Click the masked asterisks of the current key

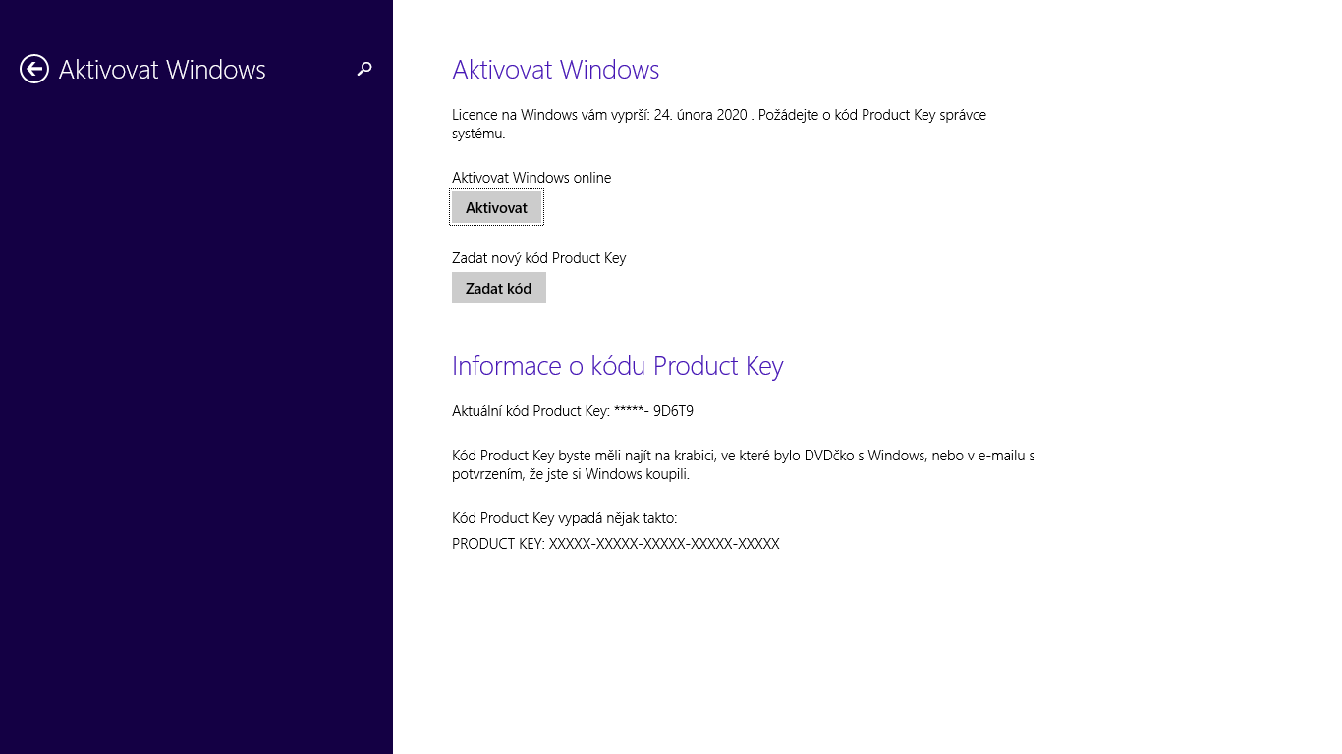(x=629, y=411)
